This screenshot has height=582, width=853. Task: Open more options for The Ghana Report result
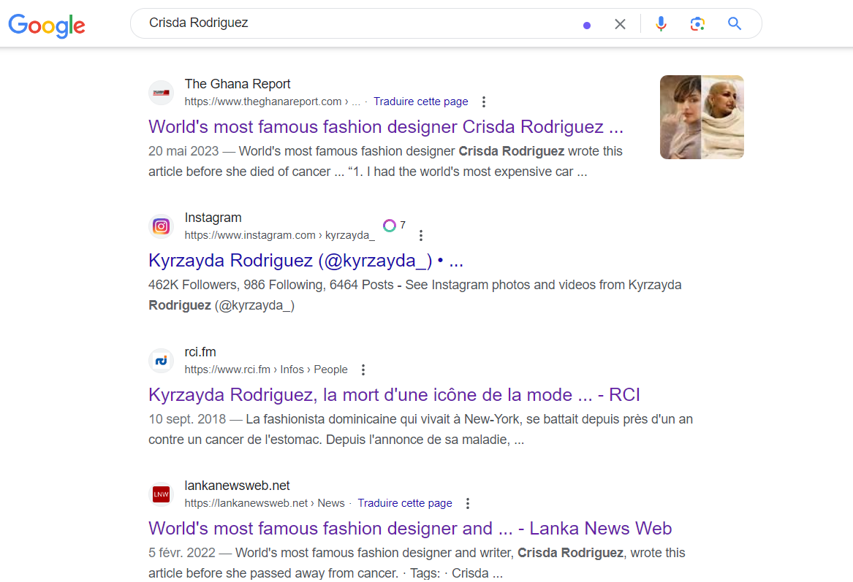pyautogui.click(x=483, y=102)
